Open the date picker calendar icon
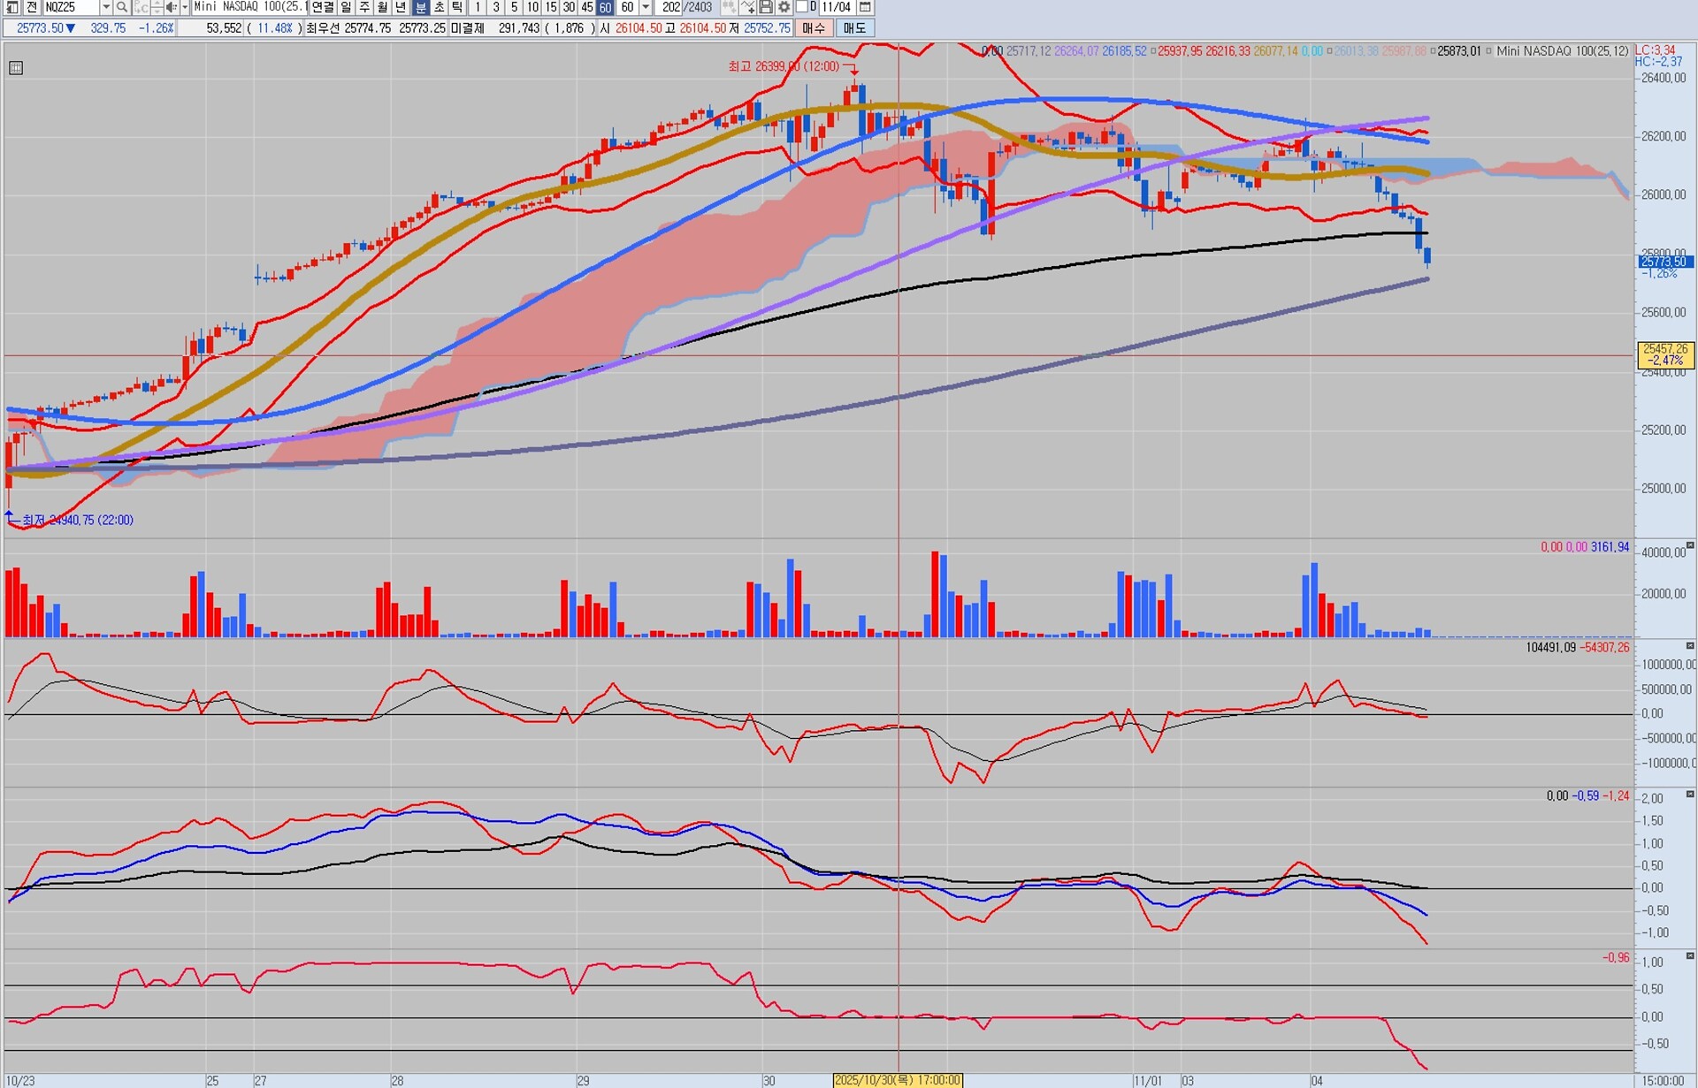This screenshot has width=1698, height=1088. [x=865, y=7]
